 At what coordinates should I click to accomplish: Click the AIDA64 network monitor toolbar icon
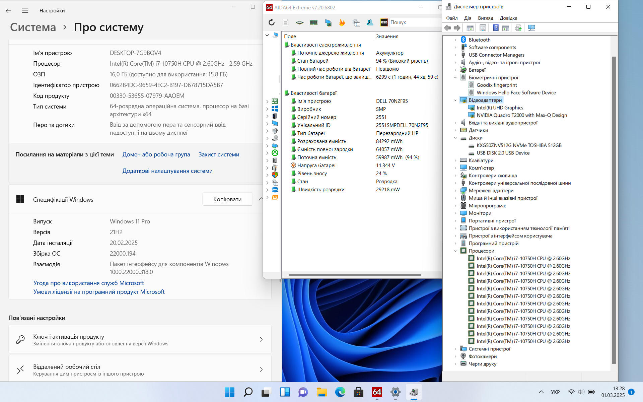pyautogui.click(x=328, y=22)
